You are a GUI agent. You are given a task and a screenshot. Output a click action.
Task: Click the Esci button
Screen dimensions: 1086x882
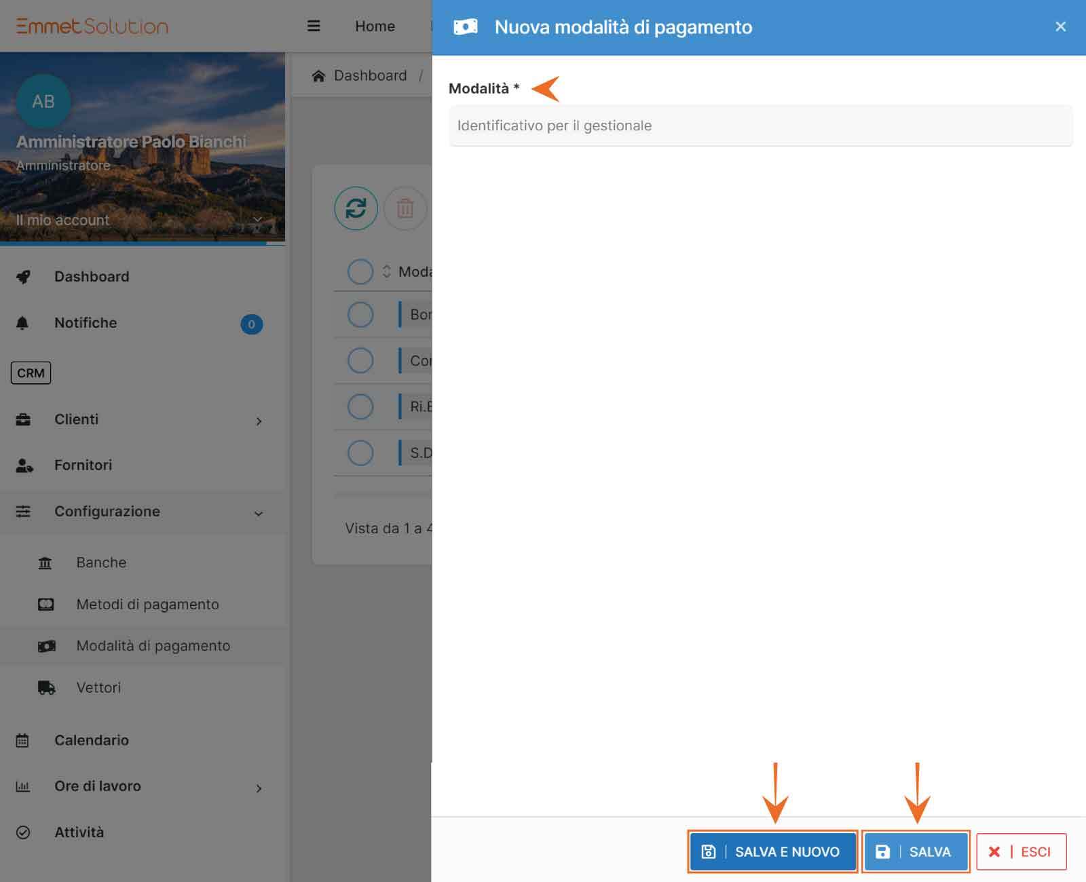pyautogui.click(x=1021, y=852)
